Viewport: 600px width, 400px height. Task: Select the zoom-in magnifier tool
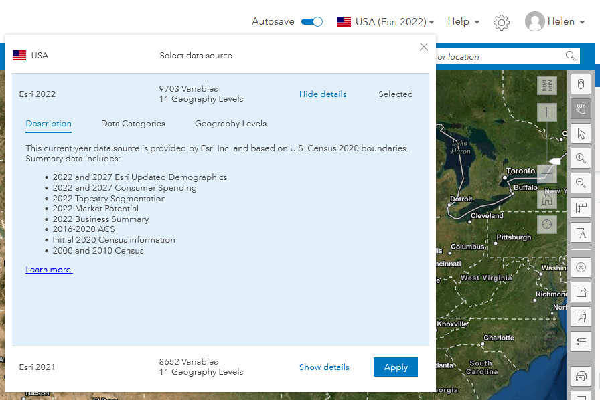(x=581, y=159)
